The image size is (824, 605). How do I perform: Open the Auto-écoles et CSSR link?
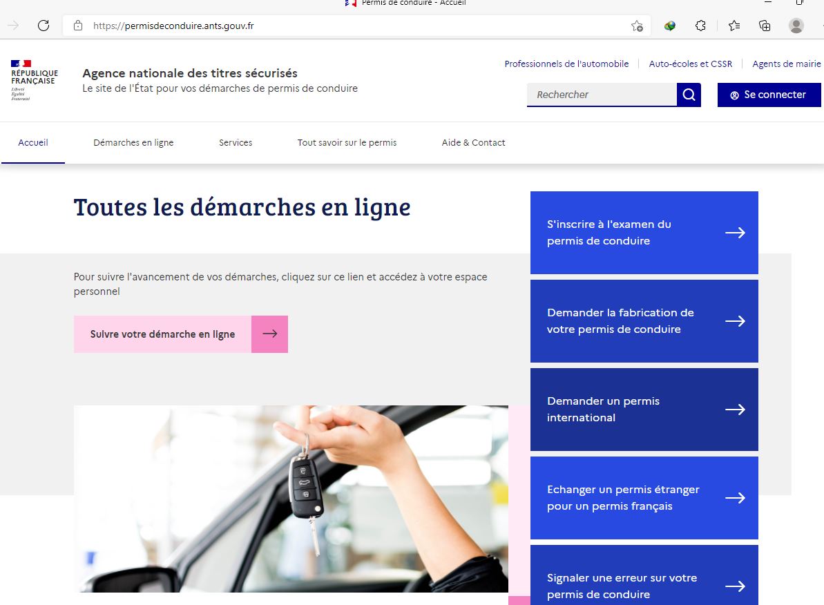click(x=690, y=64)
